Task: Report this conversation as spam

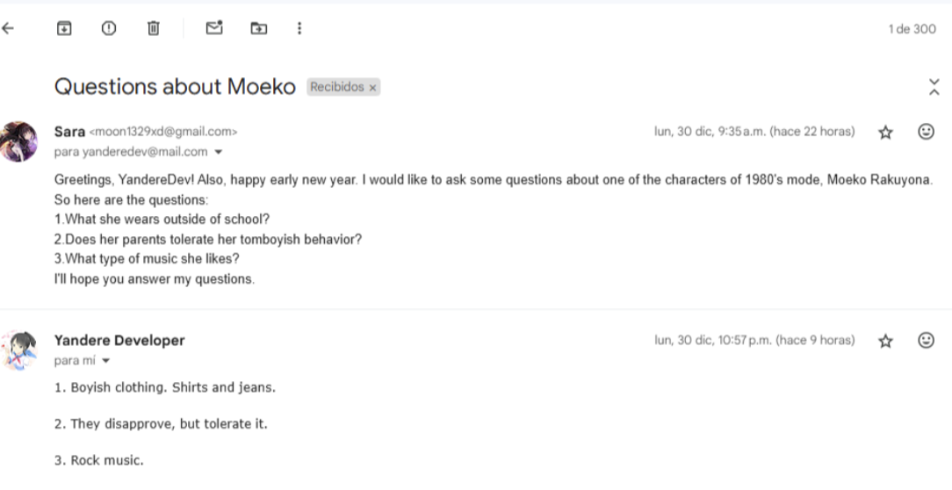Action: (109, 29)
